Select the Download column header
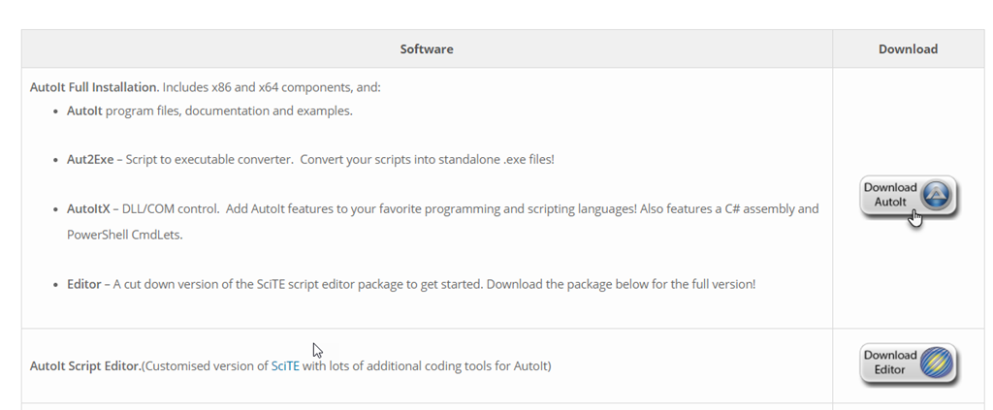Viewport: 993px width, 410px height. pyautogui.click(x=908, y=48)
